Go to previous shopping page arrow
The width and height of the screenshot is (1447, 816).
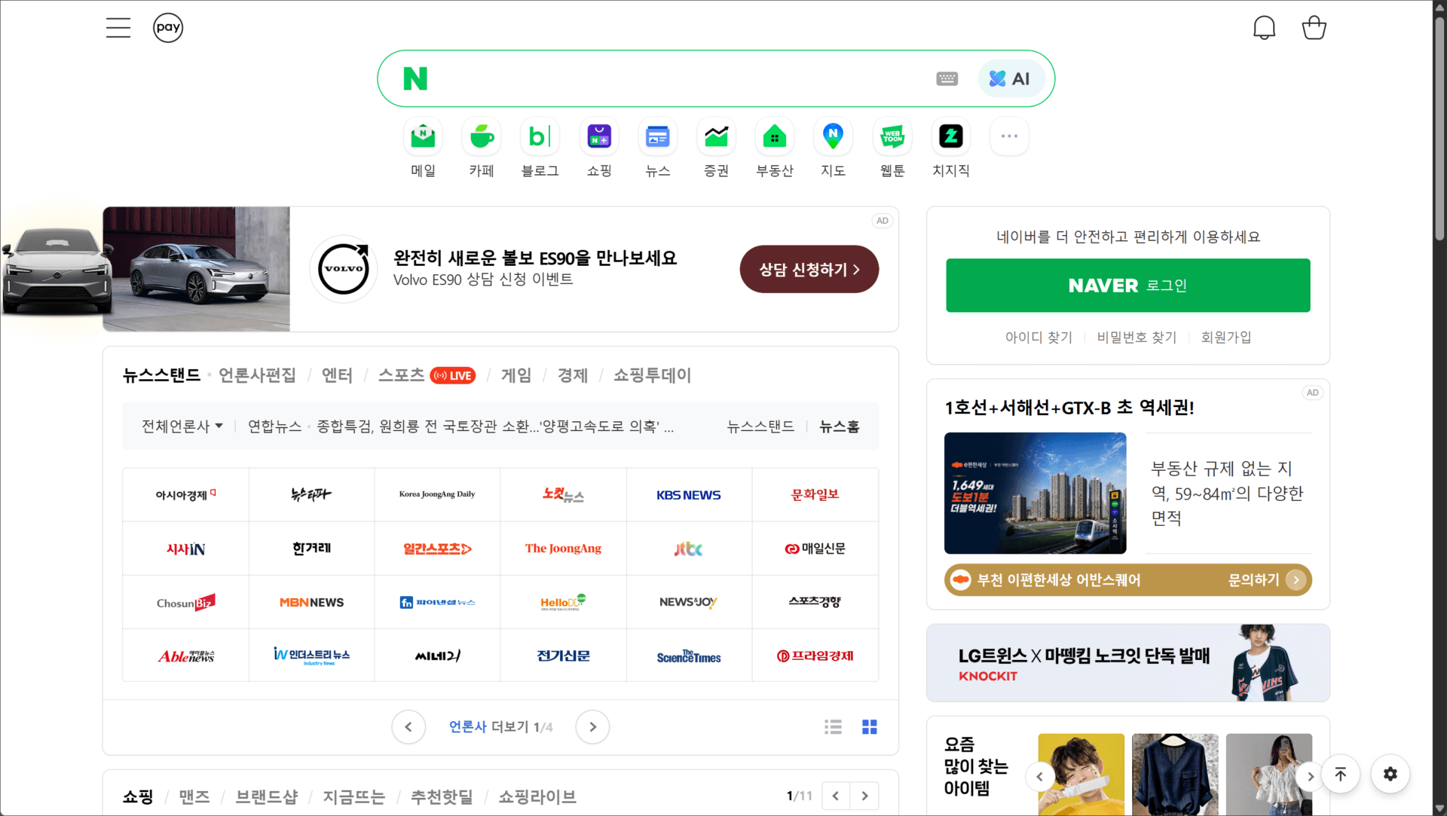click(x=836, y=796)
